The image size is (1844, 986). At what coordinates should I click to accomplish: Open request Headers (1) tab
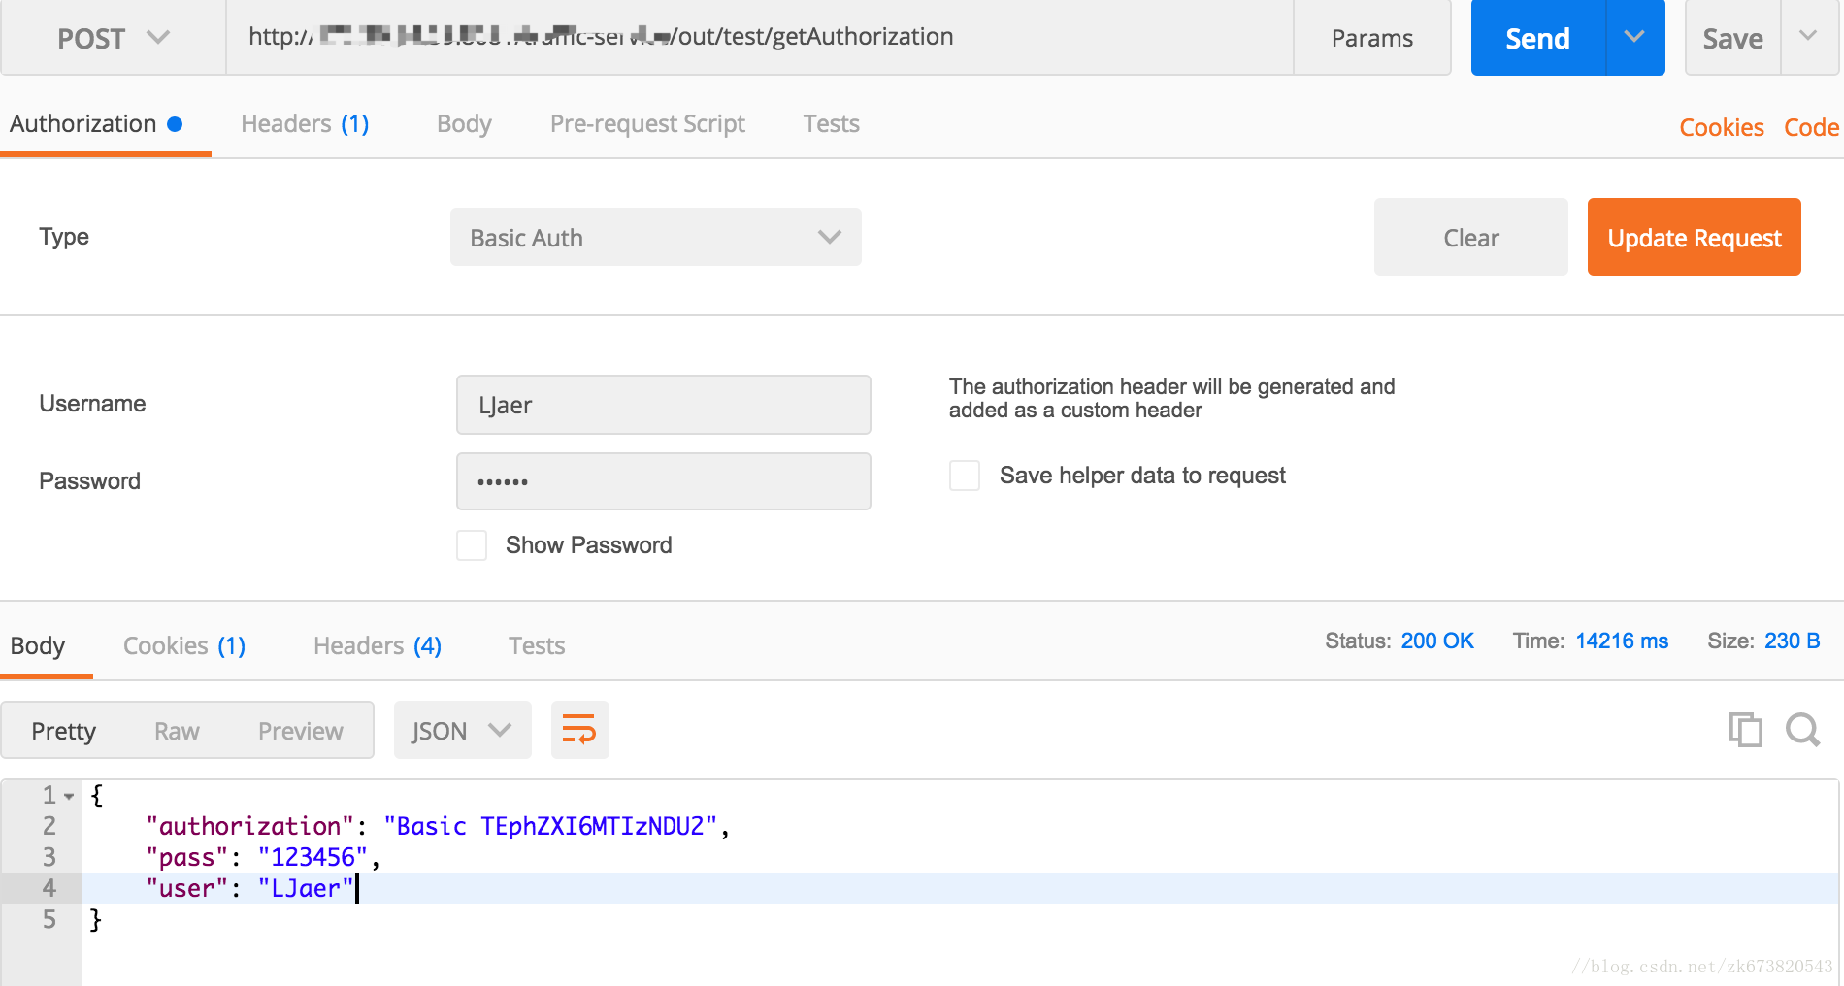(x=305, y=124)
